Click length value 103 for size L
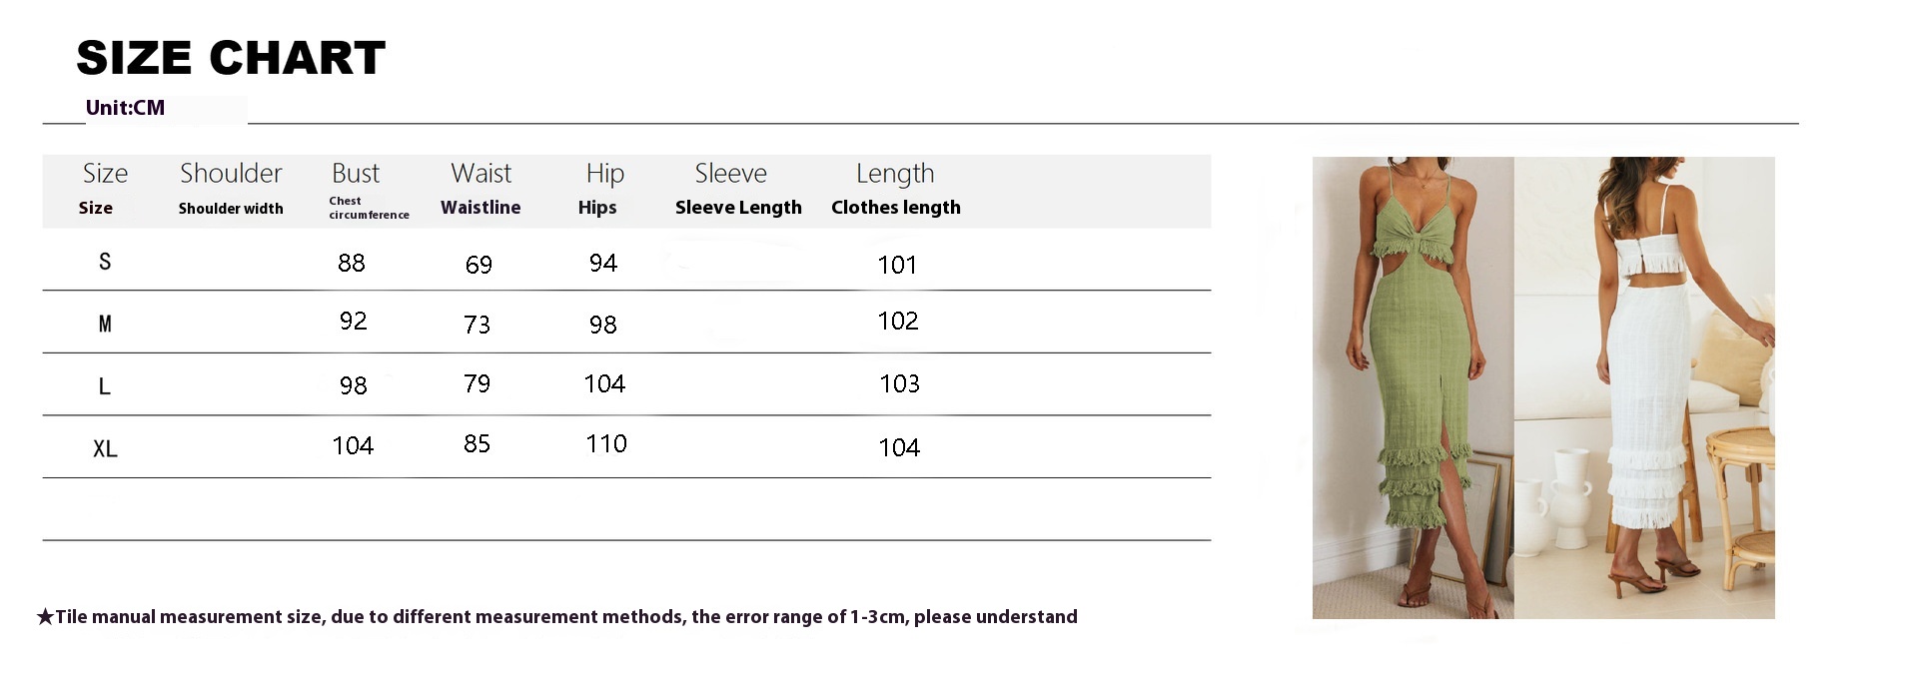The height and width of the screenshot is (696, 1918). click(x=899, y=384)
